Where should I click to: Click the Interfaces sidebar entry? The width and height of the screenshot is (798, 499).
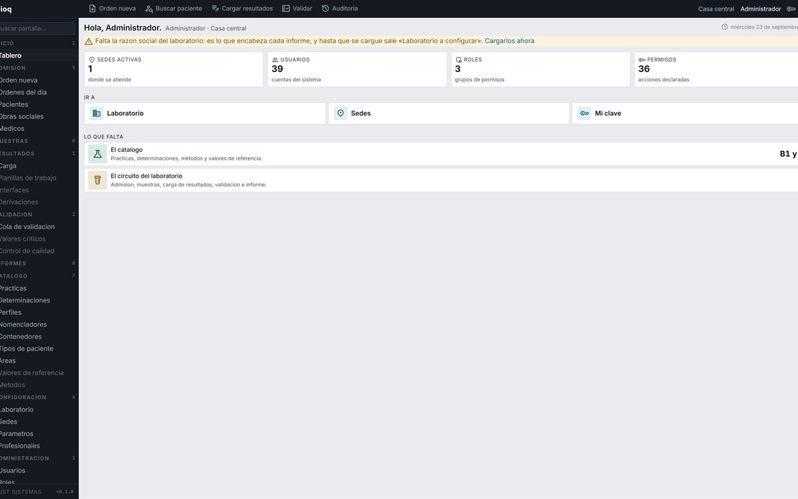38,190
